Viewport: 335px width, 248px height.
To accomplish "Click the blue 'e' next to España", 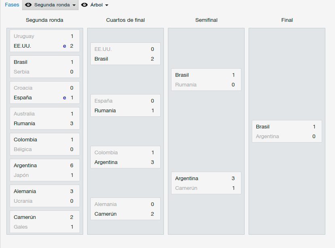I will click(65, 98).
